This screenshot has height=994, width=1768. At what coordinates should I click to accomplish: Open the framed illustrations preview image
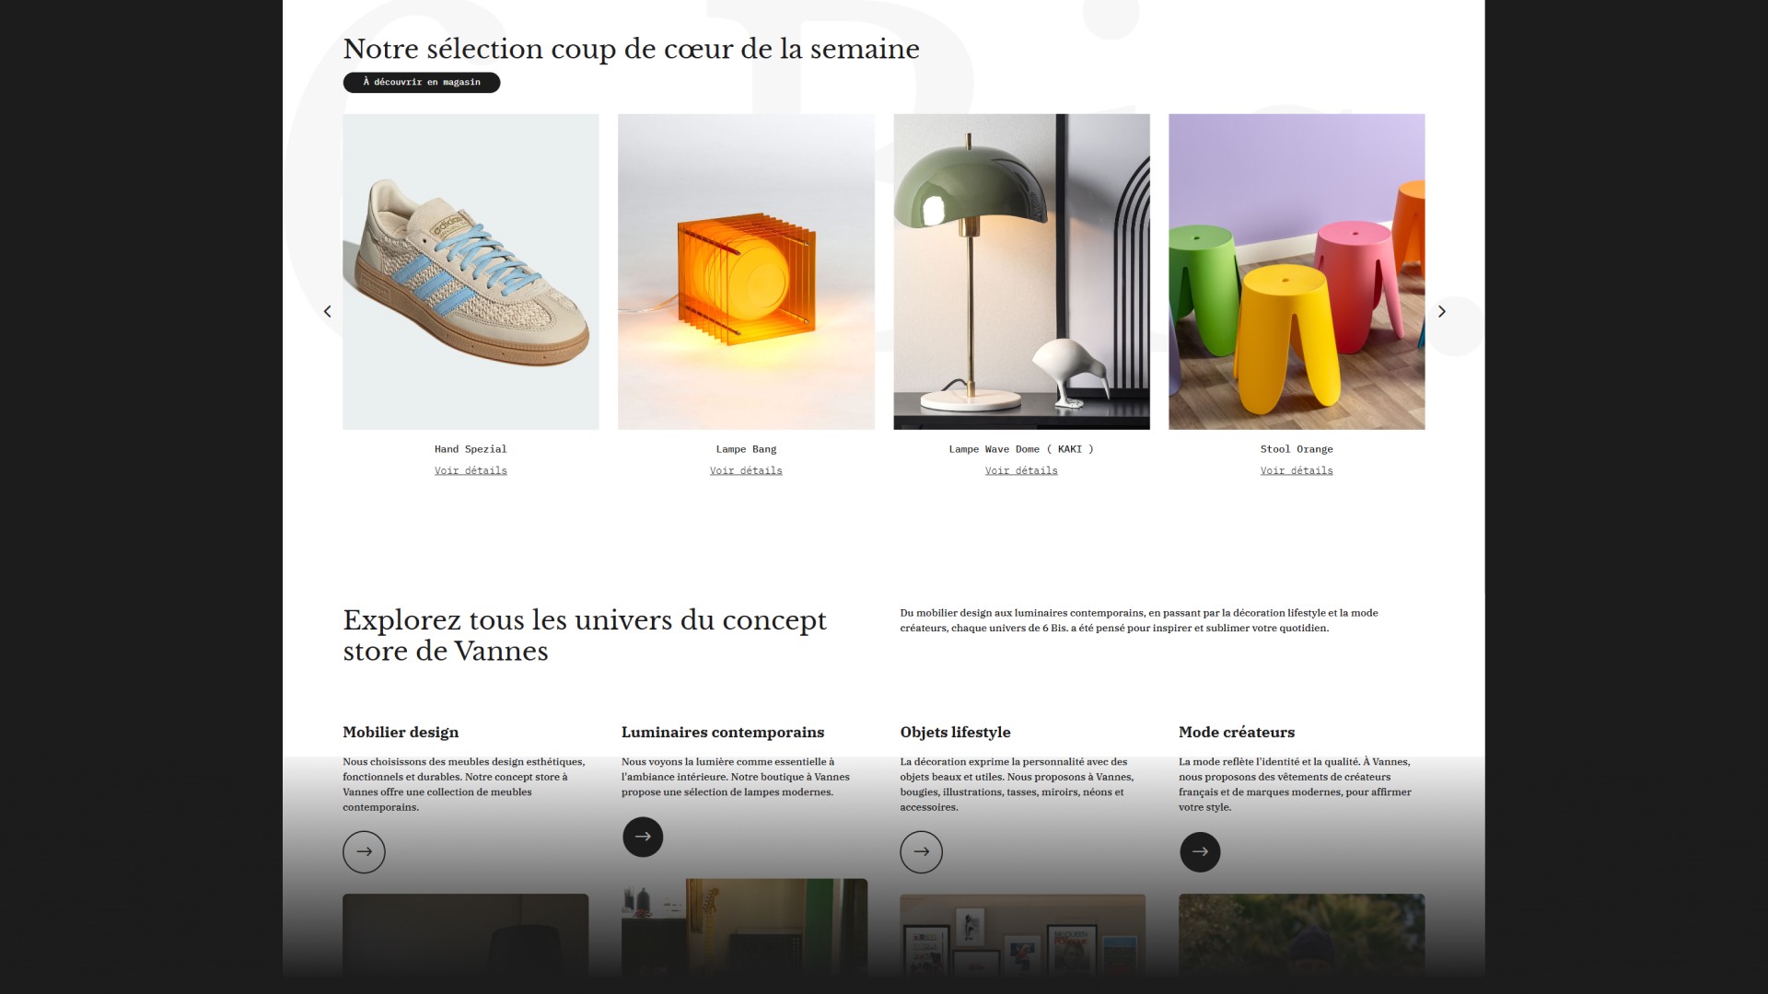coord(1022,935)
